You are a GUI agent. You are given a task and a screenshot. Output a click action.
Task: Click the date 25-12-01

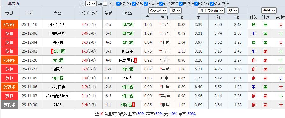click(29, 51)
